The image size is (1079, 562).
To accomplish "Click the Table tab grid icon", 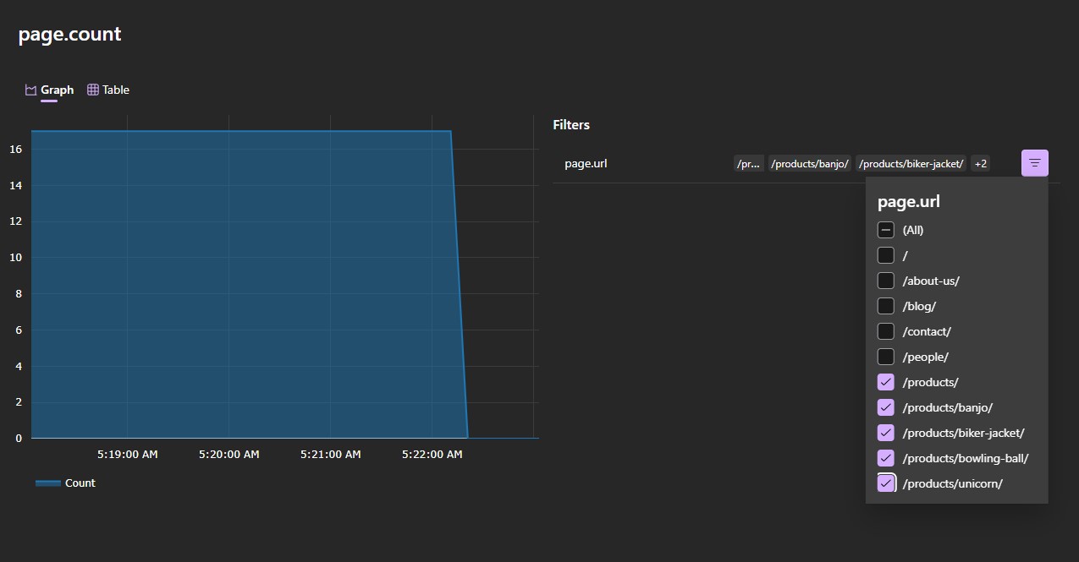I will click(93, 90).
